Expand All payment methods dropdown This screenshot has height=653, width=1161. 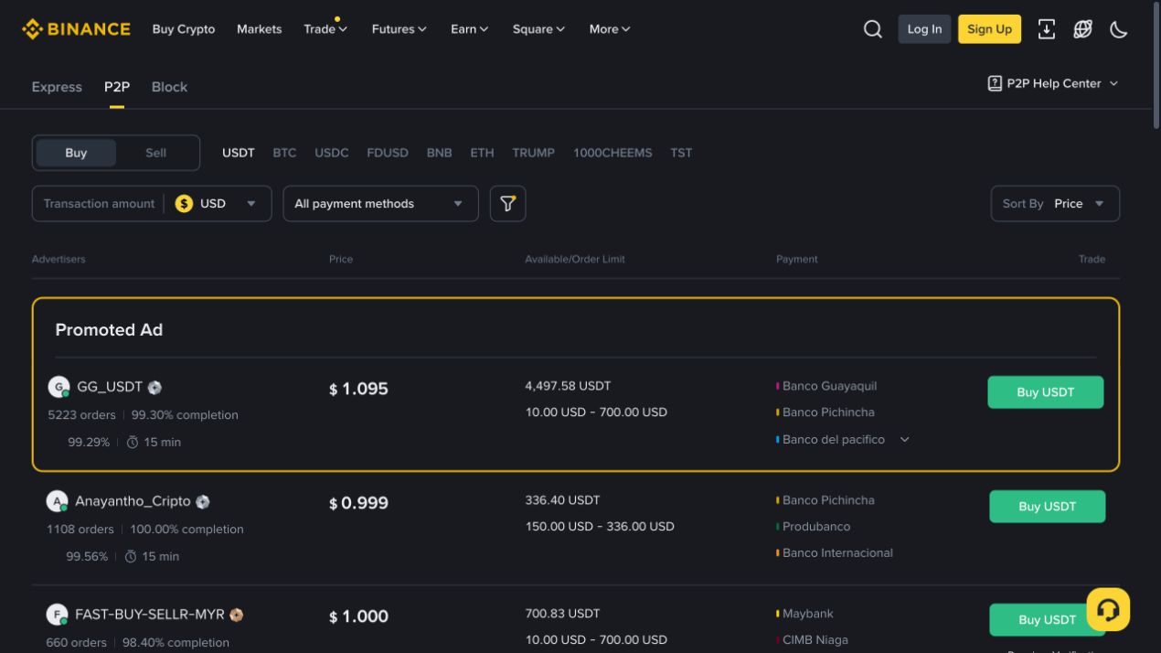[380, 204]
